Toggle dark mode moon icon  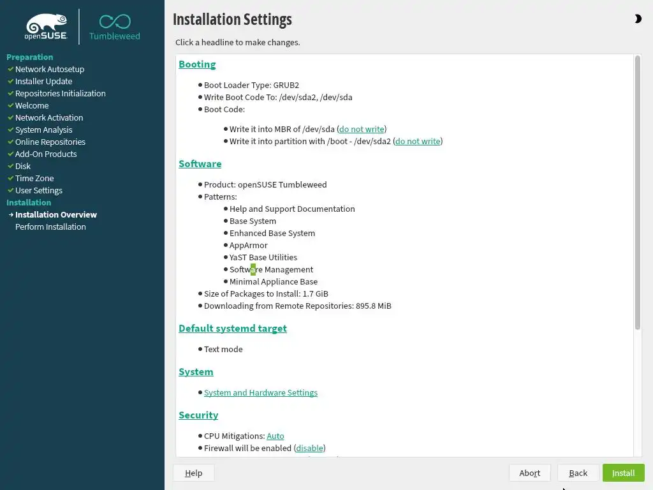638,19
